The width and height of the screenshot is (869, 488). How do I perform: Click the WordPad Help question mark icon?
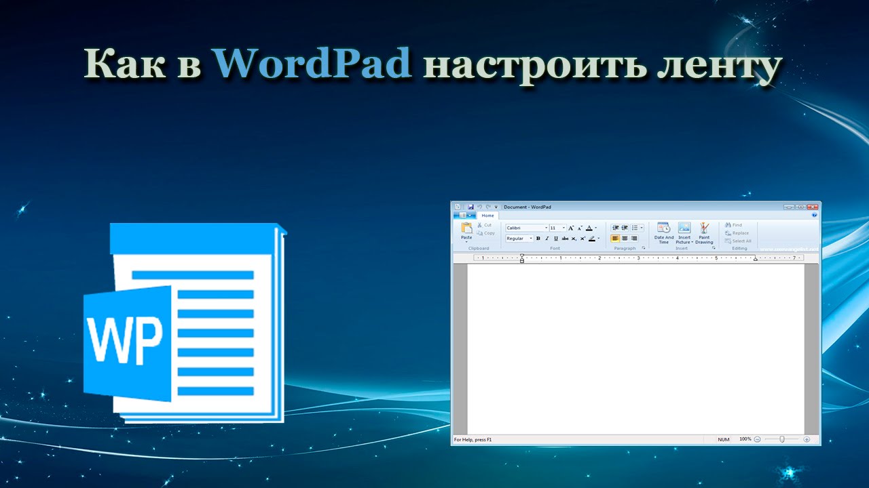(814, 215)
